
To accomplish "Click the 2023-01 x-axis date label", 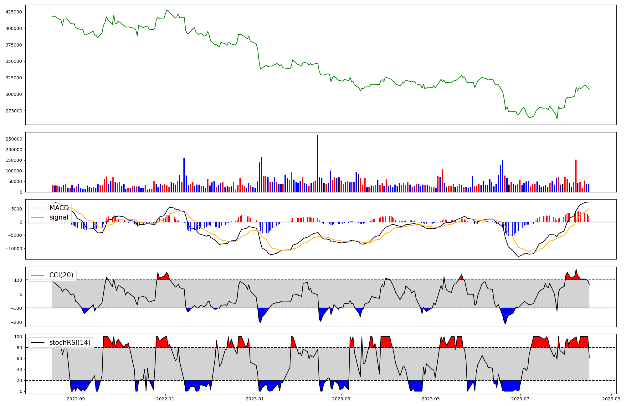I will pyautogui.click(x=255, y=399).
